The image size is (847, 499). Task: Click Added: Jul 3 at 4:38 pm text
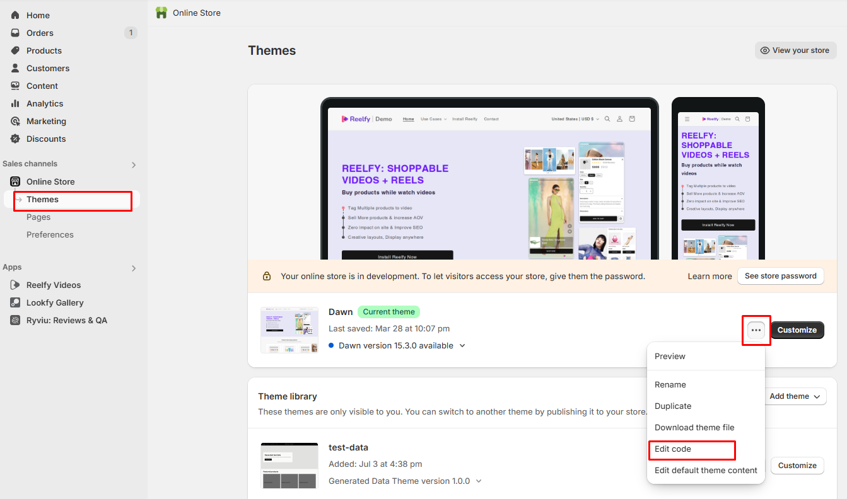click(375, 464)
